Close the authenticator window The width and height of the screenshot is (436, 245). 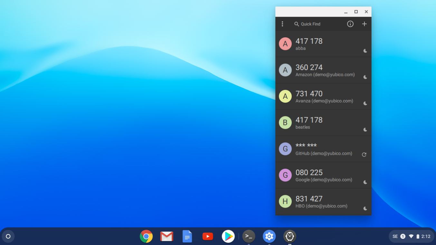[366, 12]
